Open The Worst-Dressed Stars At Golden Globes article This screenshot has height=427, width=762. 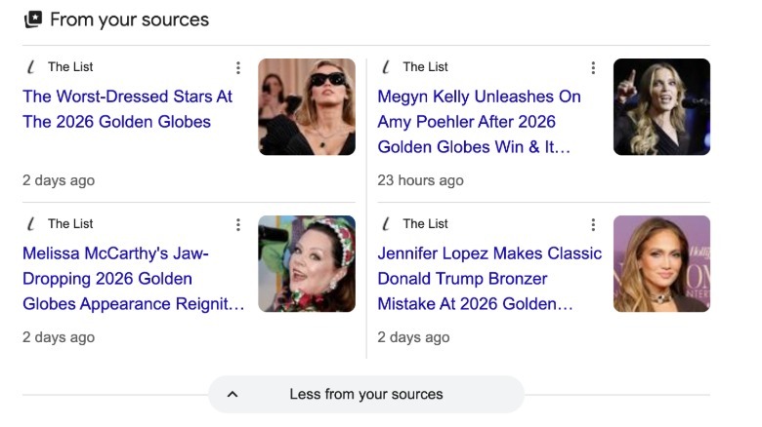point(127,109)
